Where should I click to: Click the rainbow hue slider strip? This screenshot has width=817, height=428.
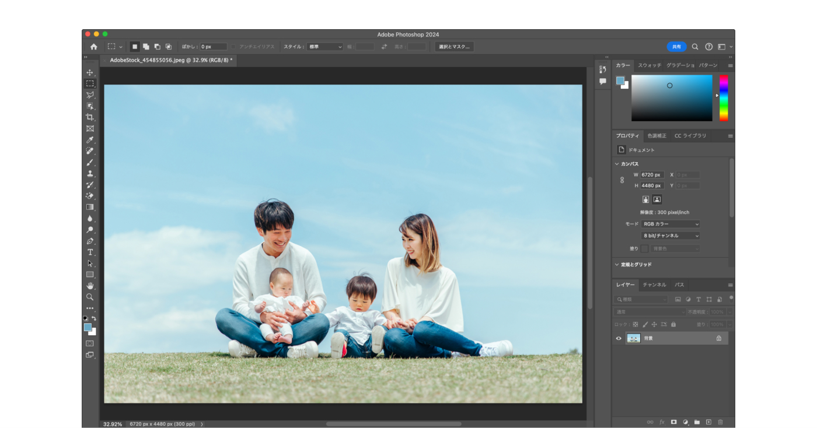point(724,97)
